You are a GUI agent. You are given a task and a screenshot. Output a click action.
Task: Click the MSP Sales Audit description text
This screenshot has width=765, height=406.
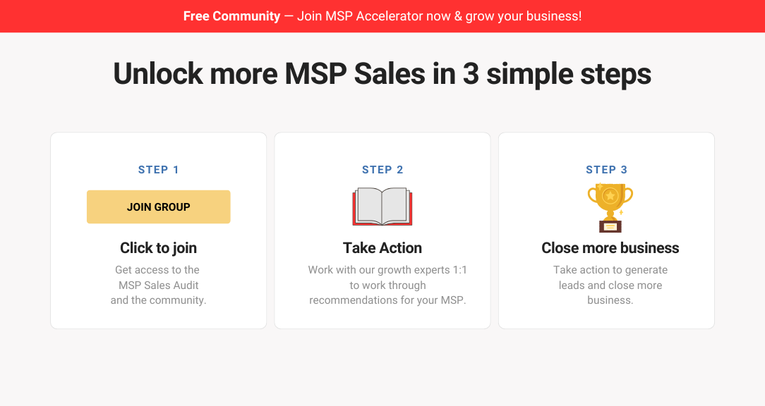pos(159,285)
